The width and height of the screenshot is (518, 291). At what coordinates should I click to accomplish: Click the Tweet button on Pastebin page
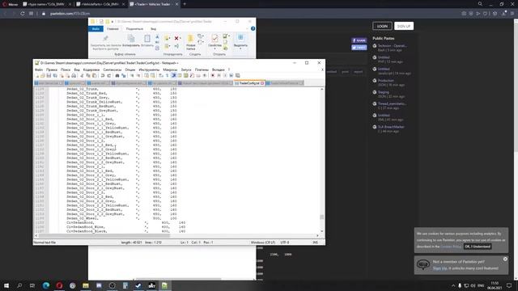[x=359, y=48]
